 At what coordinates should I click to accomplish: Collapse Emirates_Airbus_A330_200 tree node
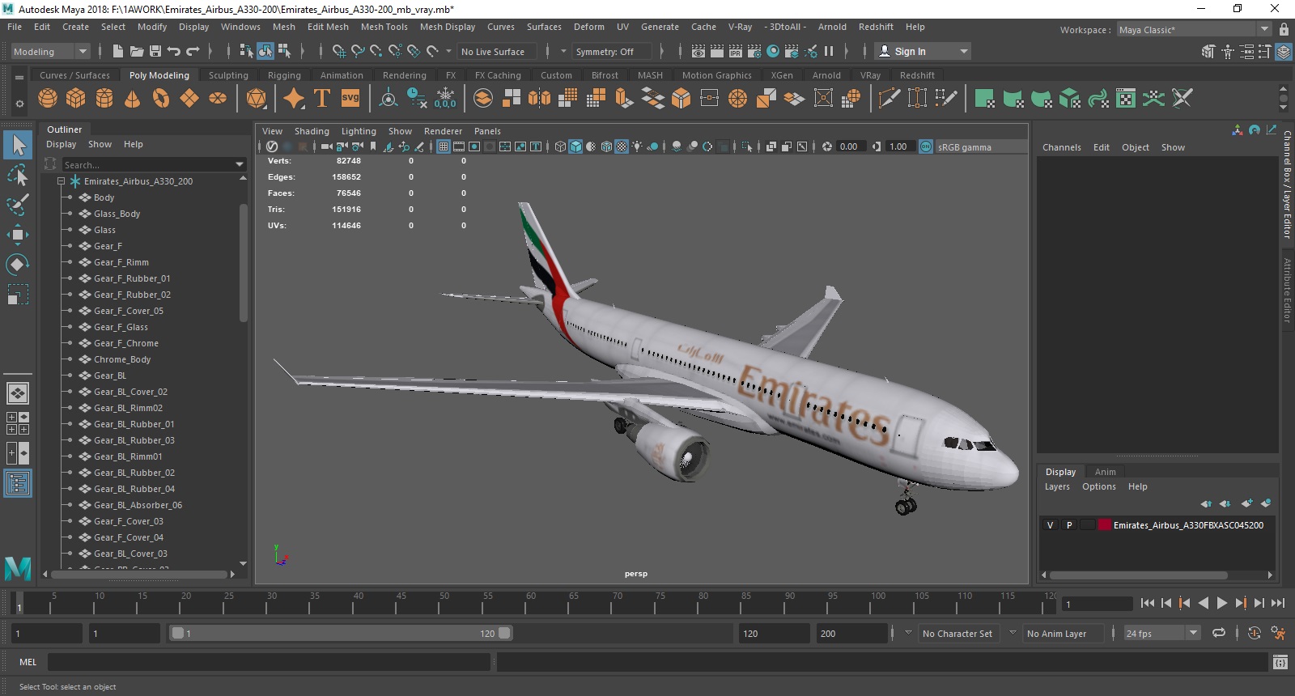pos(61,181)
